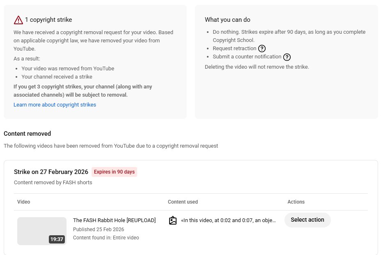Click help icon beside Submit a counter notification

click(287, 57)
